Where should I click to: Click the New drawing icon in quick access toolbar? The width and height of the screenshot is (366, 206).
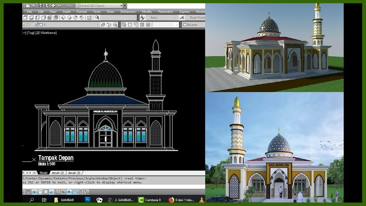(x=28, y=6)
